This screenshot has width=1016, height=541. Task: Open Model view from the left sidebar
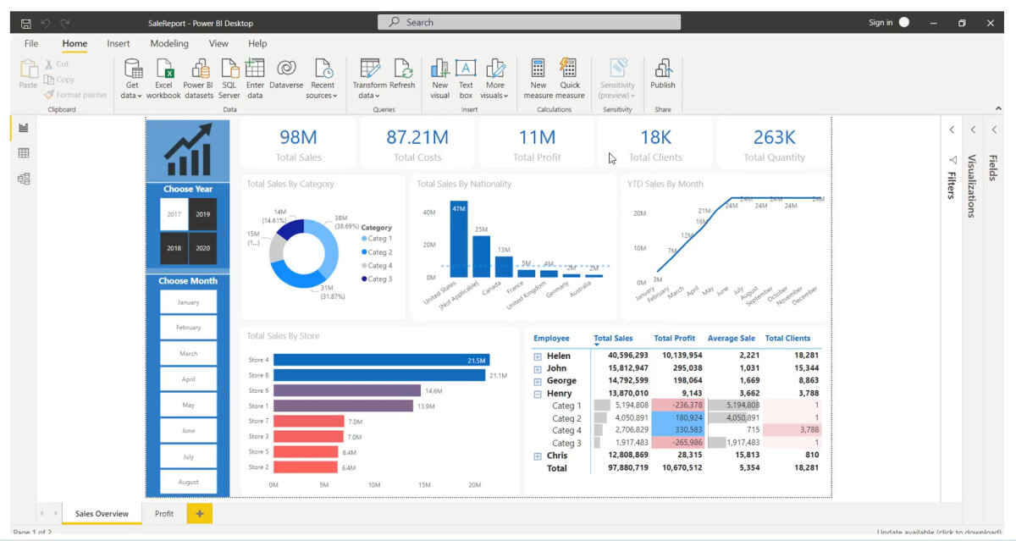point(23,179)
